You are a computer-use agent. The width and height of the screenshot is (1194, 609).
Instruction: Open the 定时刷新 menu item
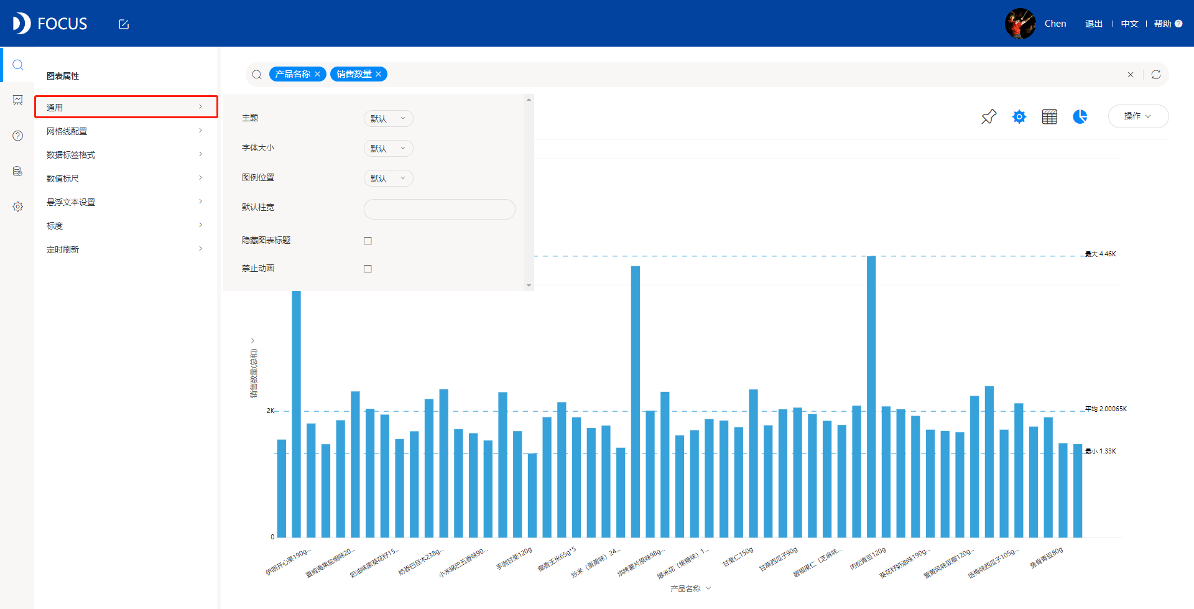[x=126, y=249]
